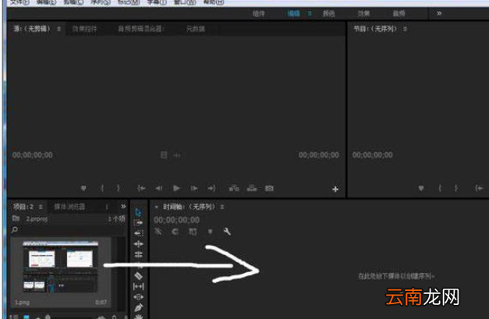Open Project panel menu beside 项目: 2
This screenshot has height=319, width=489.
pos(41,207)
